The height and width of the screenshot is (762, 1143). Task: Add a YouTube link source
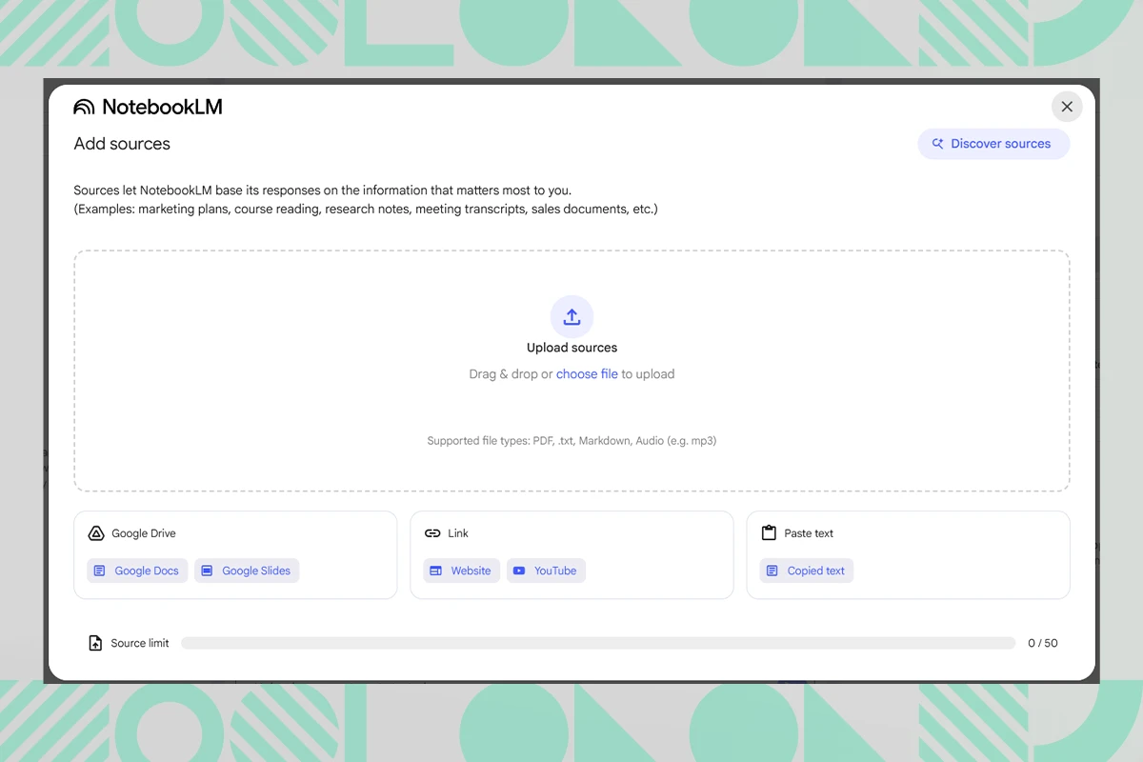pyautogui.click(x=546, y=571)
